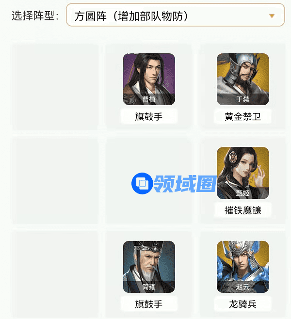Image resolution: width=291 pixels, height=319 pixels.
Task: Select the 甄姬 hero portrait
Action: 243,173
